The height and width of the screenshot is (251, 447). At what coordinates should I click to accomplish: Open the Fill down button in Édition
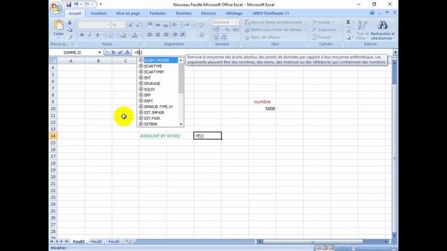point(349,29)
